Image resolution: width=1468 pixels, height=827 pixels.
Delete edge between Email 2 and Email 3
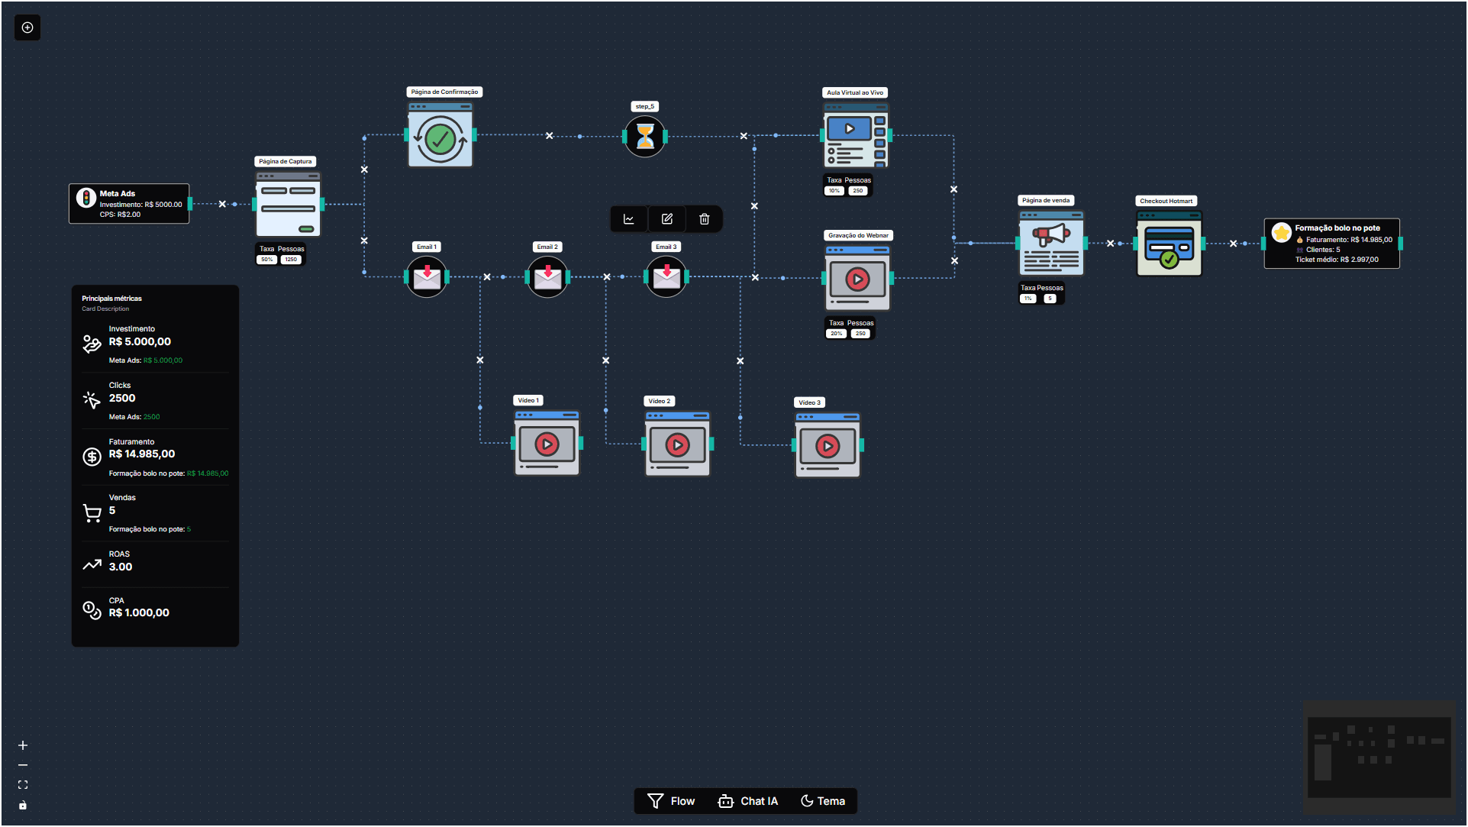tap(607, 277)
